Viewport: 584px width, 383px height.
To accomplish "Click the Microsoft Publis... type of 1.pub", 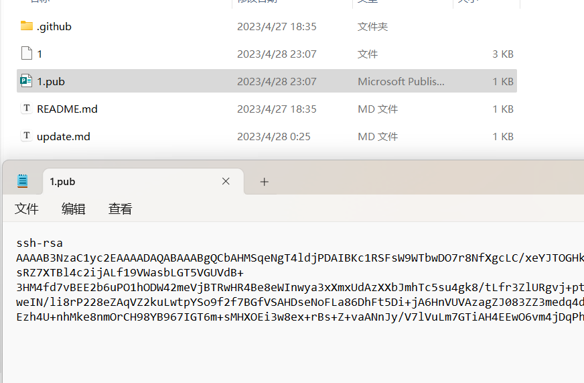I will pos(400,81).
